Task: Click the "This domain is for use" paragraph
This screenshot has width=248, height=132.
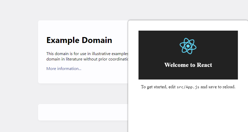Action: click(87, 56)
